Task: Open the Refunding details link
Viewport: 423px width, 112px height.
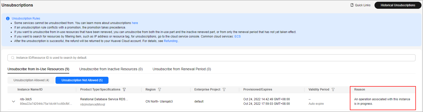Action: tap(170, 41)
